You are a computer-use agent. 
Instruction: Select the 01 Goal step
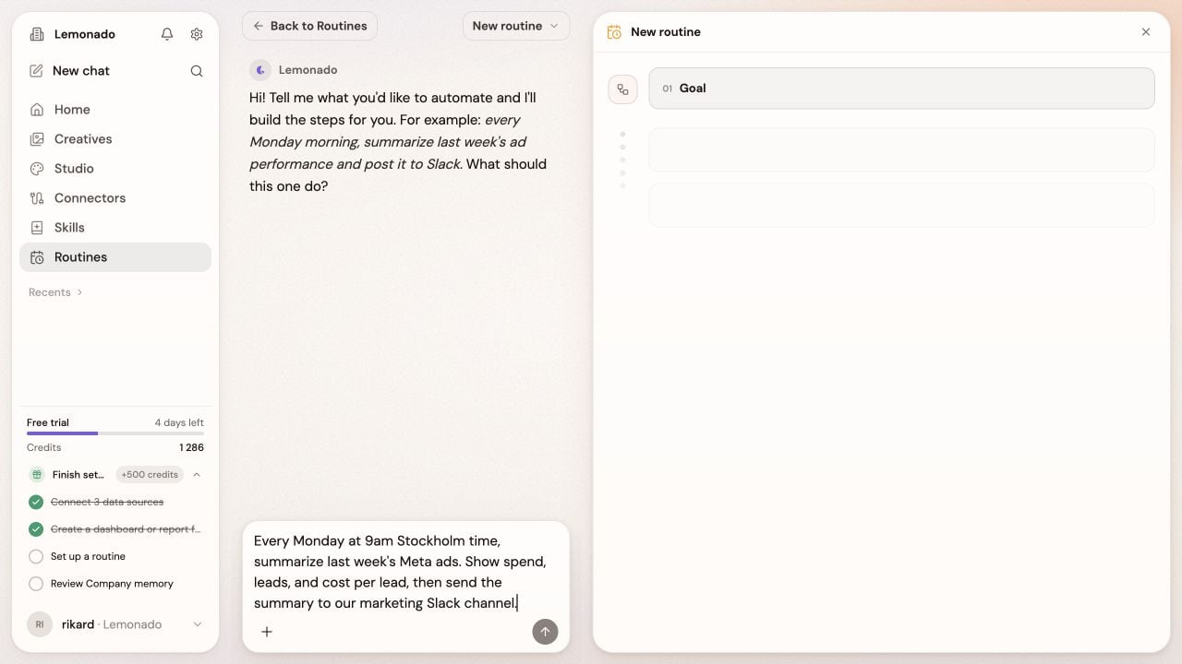(x=901, y=89)
